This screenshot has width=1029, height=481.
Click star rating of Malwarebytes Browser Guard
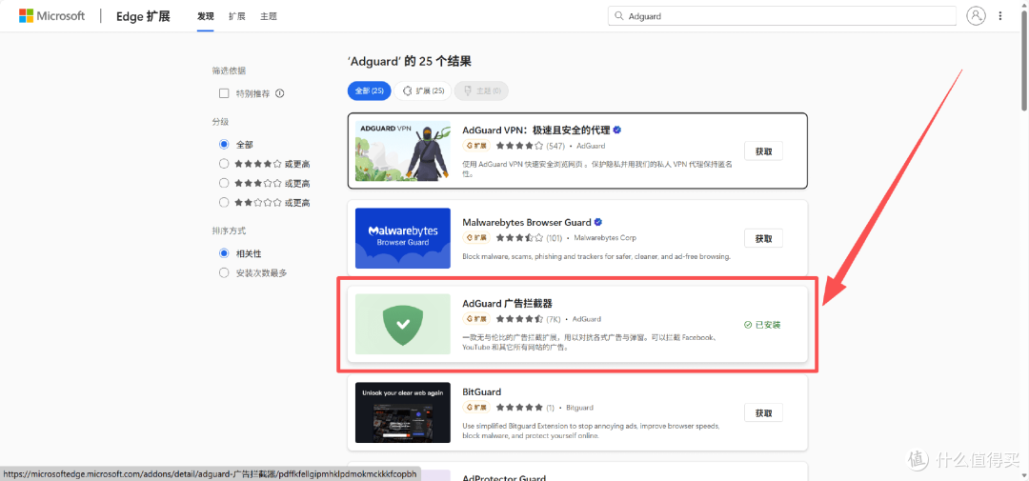[520, 237]
